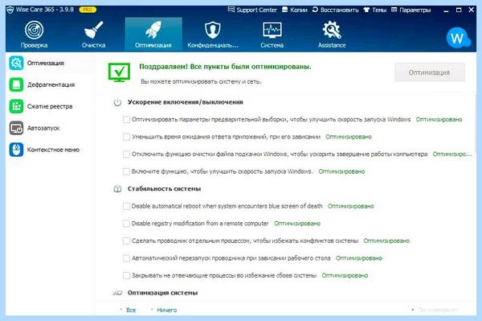482x321 pixels.
Task: Open the Параметры menu item
Action: (415, 10)
